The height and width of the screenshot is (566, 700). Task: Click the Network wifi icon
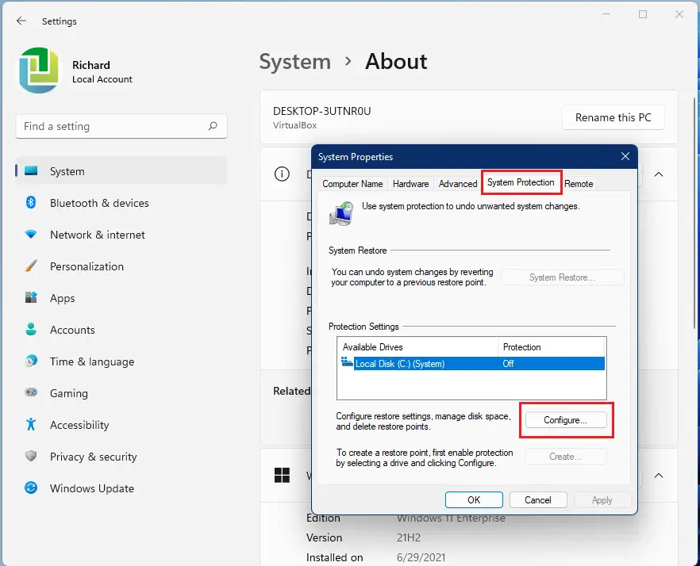point(31,234)
